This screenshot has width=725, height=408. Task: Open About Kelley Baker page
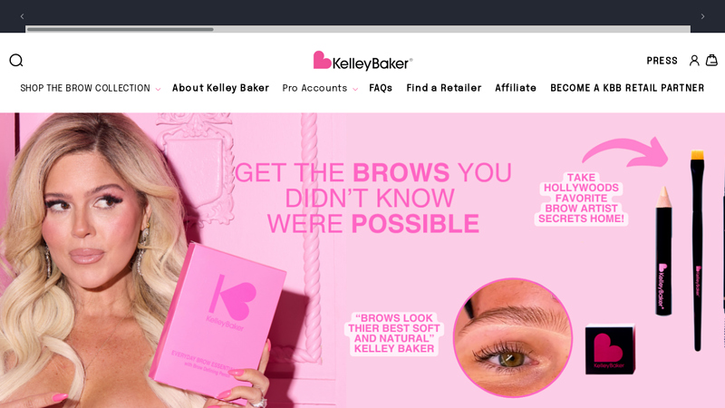[x=220, y=88]
